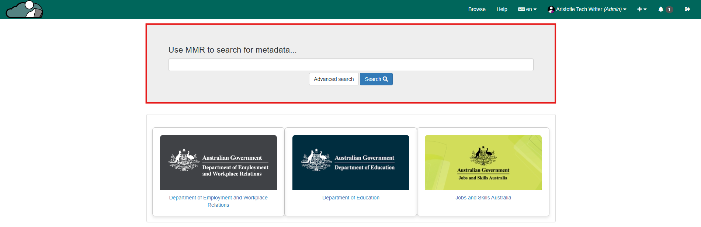Click the 'Use MMR to search' heading
The height and width of the screenshot is (227, 701).
pos(232,50)
